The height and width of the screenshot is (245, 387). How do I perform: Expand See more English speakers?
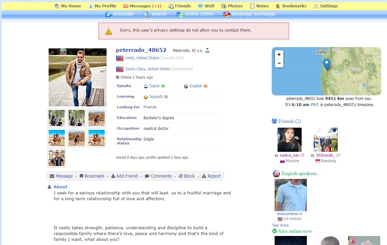280,225
